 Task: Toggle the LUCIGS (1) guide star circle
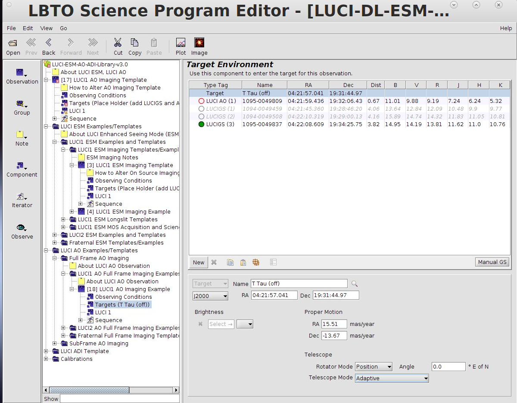coord(201,109)
